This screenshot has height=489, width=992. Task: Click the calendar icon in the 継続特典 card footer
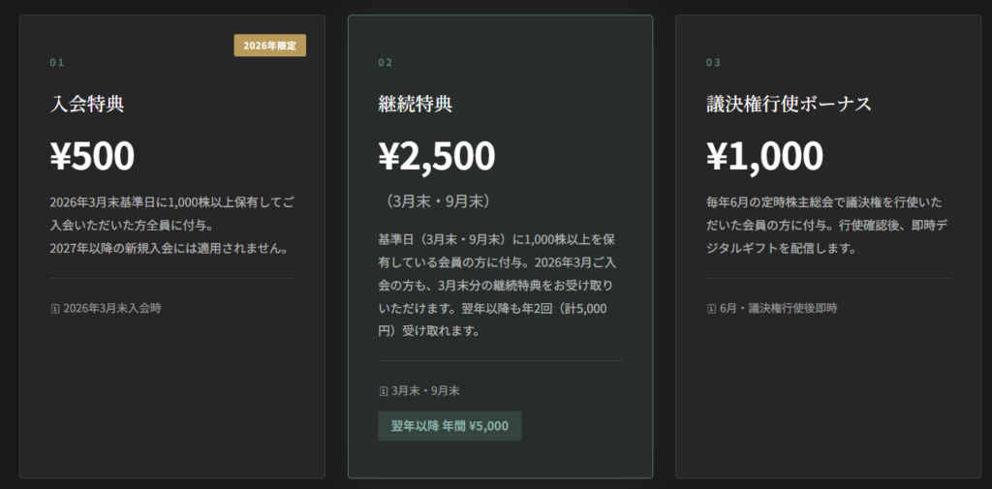383,391
